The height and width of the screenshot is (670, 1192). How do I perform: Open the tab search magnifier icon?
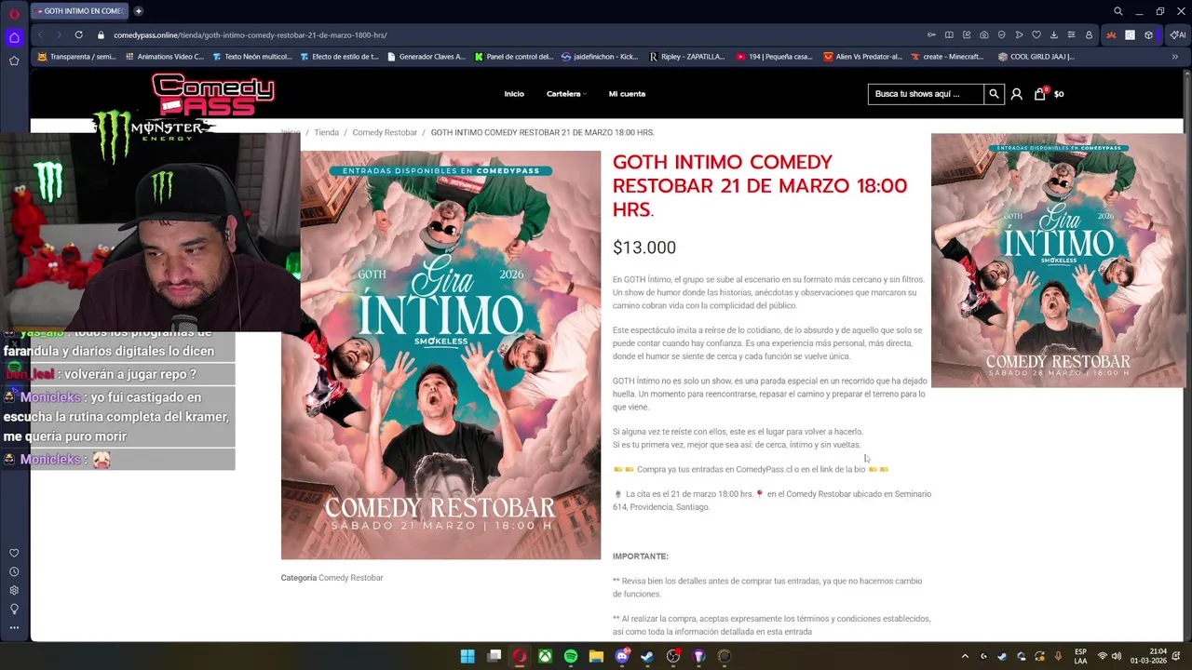1118,11
